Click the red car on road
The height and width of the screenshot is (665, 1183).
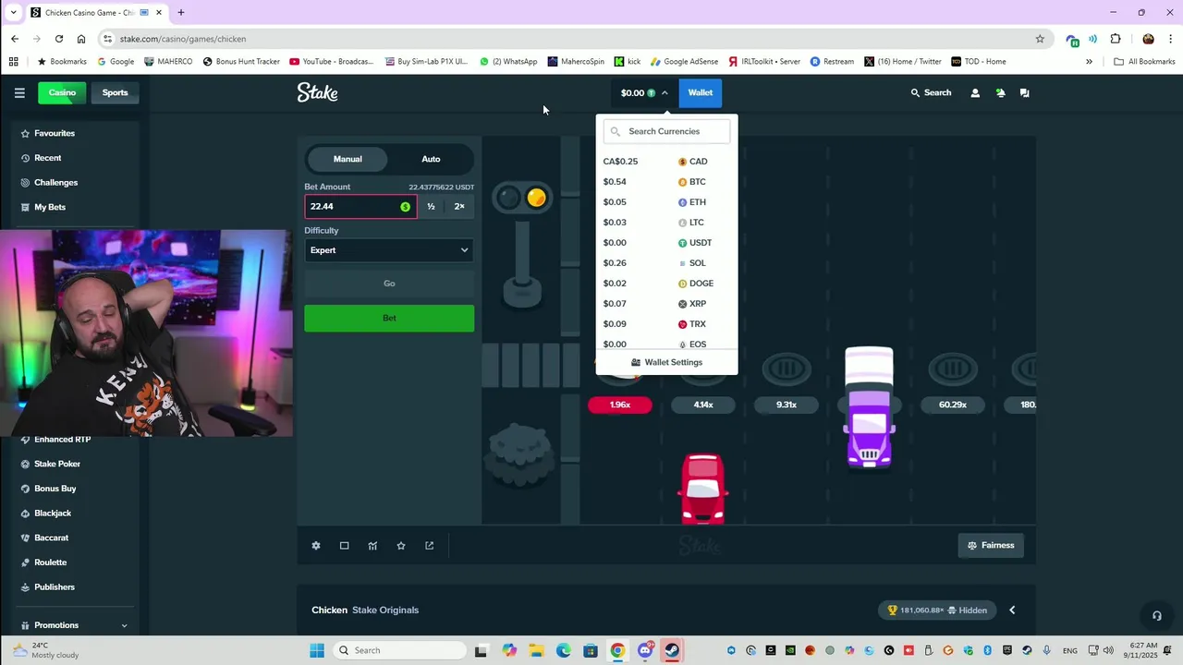[703, 488]
